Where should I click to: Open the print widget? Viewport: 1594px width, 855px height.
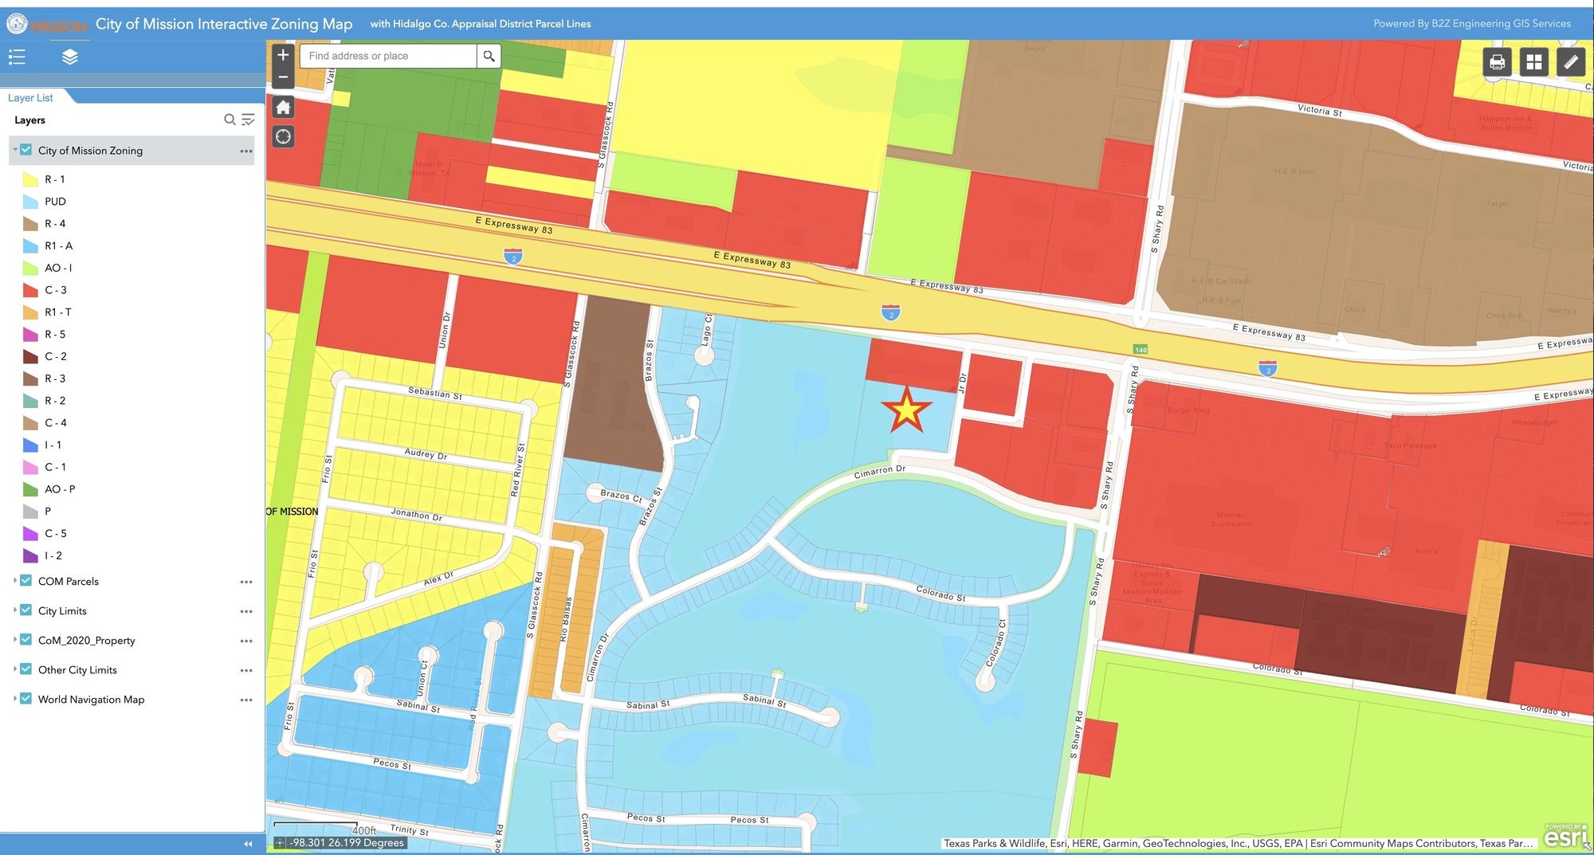coord(1497,62)
